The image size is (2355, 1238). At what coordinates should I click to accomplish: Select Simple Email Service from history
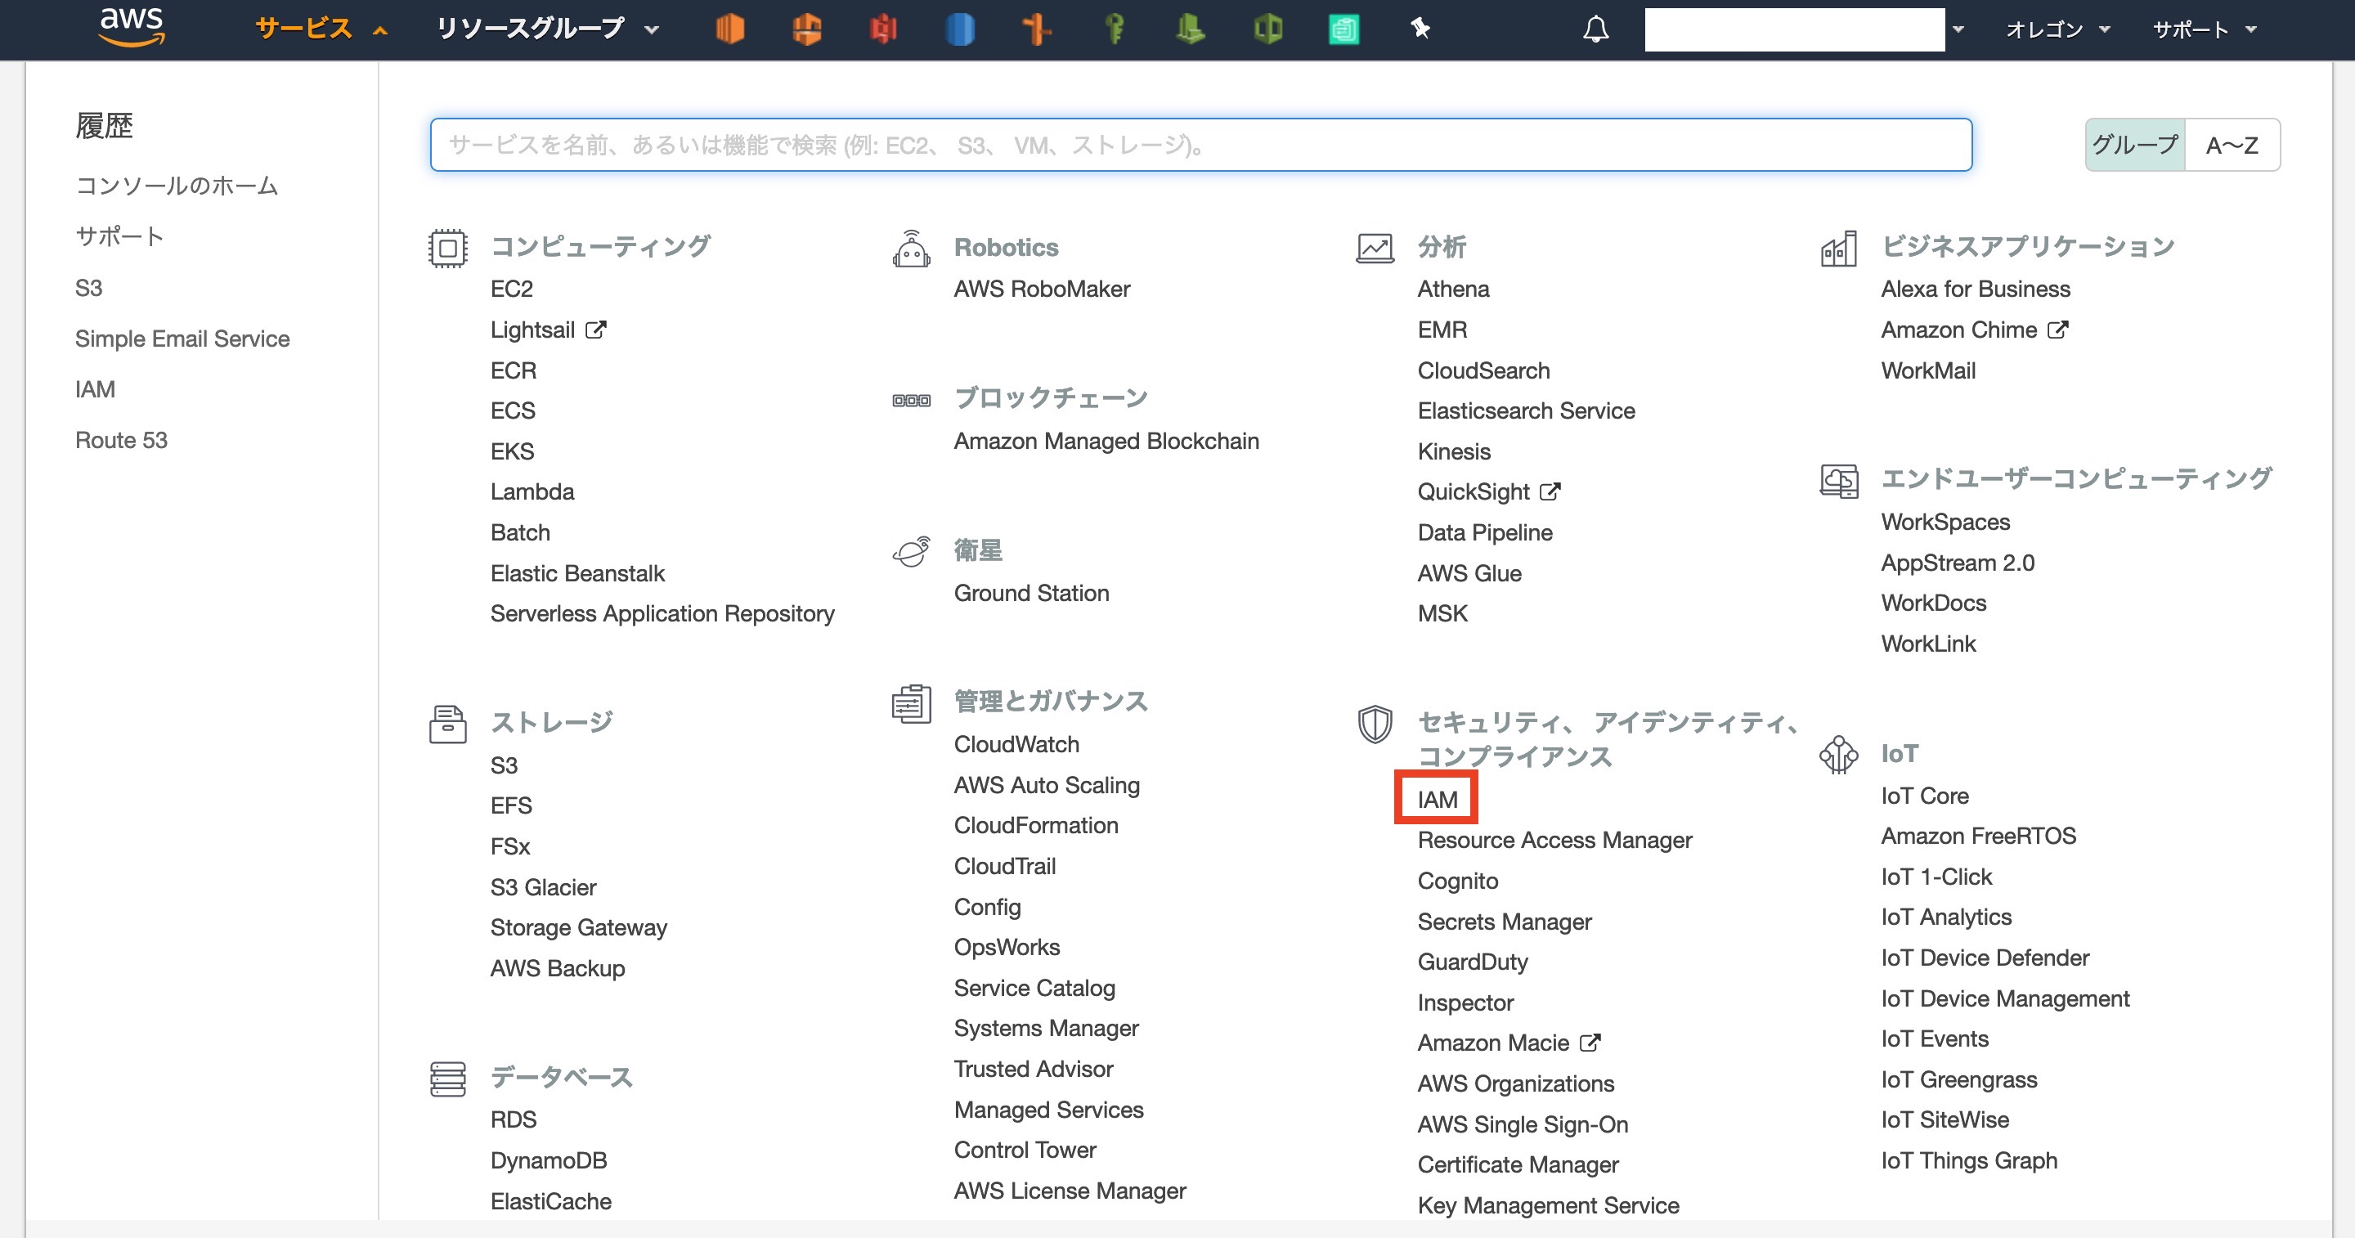pos(182,339)
